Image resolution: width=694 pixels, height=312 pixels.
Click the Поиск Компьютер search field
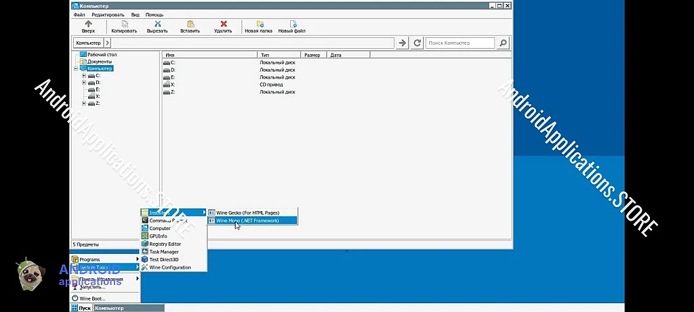460,43
